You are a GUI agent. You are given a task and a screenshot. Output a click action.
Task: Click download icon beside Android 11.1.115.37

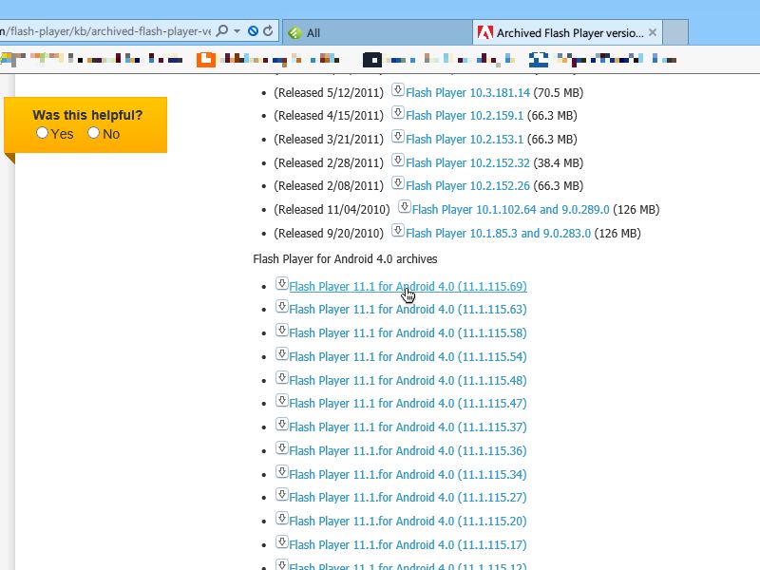[x=282, y=424]
